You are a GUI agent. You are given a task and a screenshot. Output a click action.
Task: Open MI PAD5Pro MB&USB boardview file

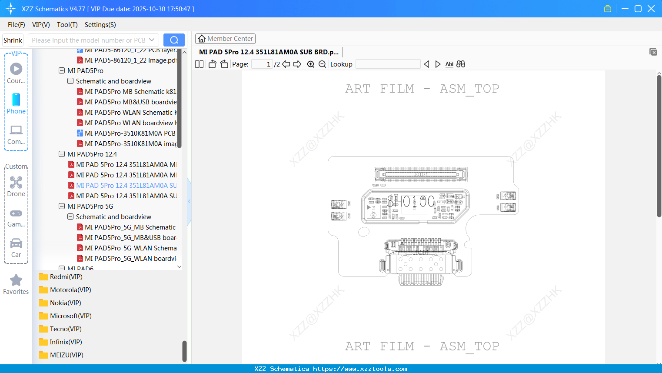click(x=126, y=102)
